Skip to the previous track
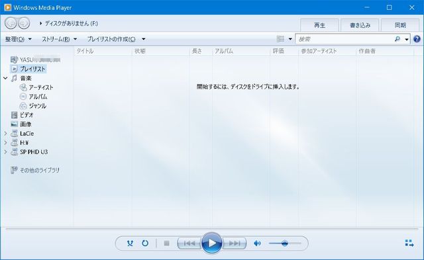This screenshot has height=260, width=424. pos(189,243)
